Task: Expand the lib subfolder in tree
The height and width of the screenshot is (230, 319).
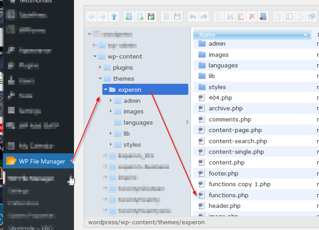Action: point(111,133)
